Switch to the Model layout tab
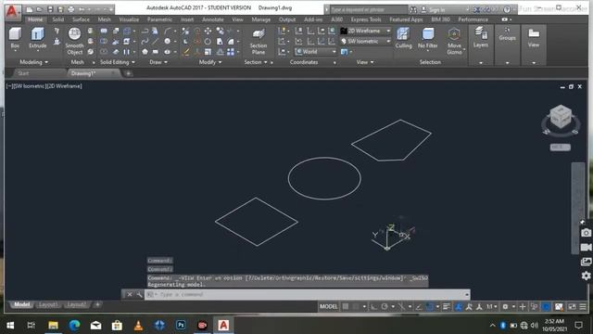The image size is (593, 334). pos(21,304)
